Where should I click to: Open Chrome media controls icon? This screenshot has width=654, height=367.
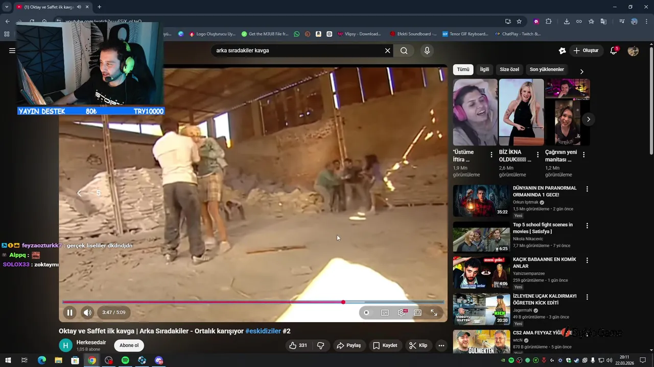[622, 21]
